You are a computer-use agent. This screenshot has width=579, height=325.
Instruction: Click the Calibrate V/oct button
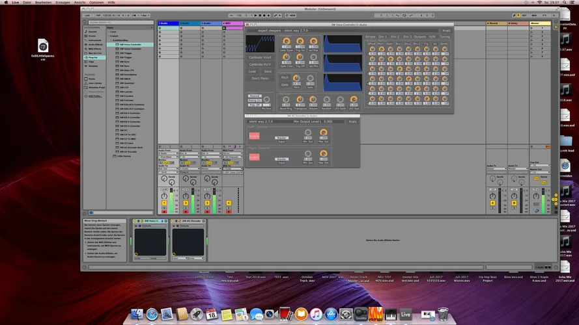261,57
